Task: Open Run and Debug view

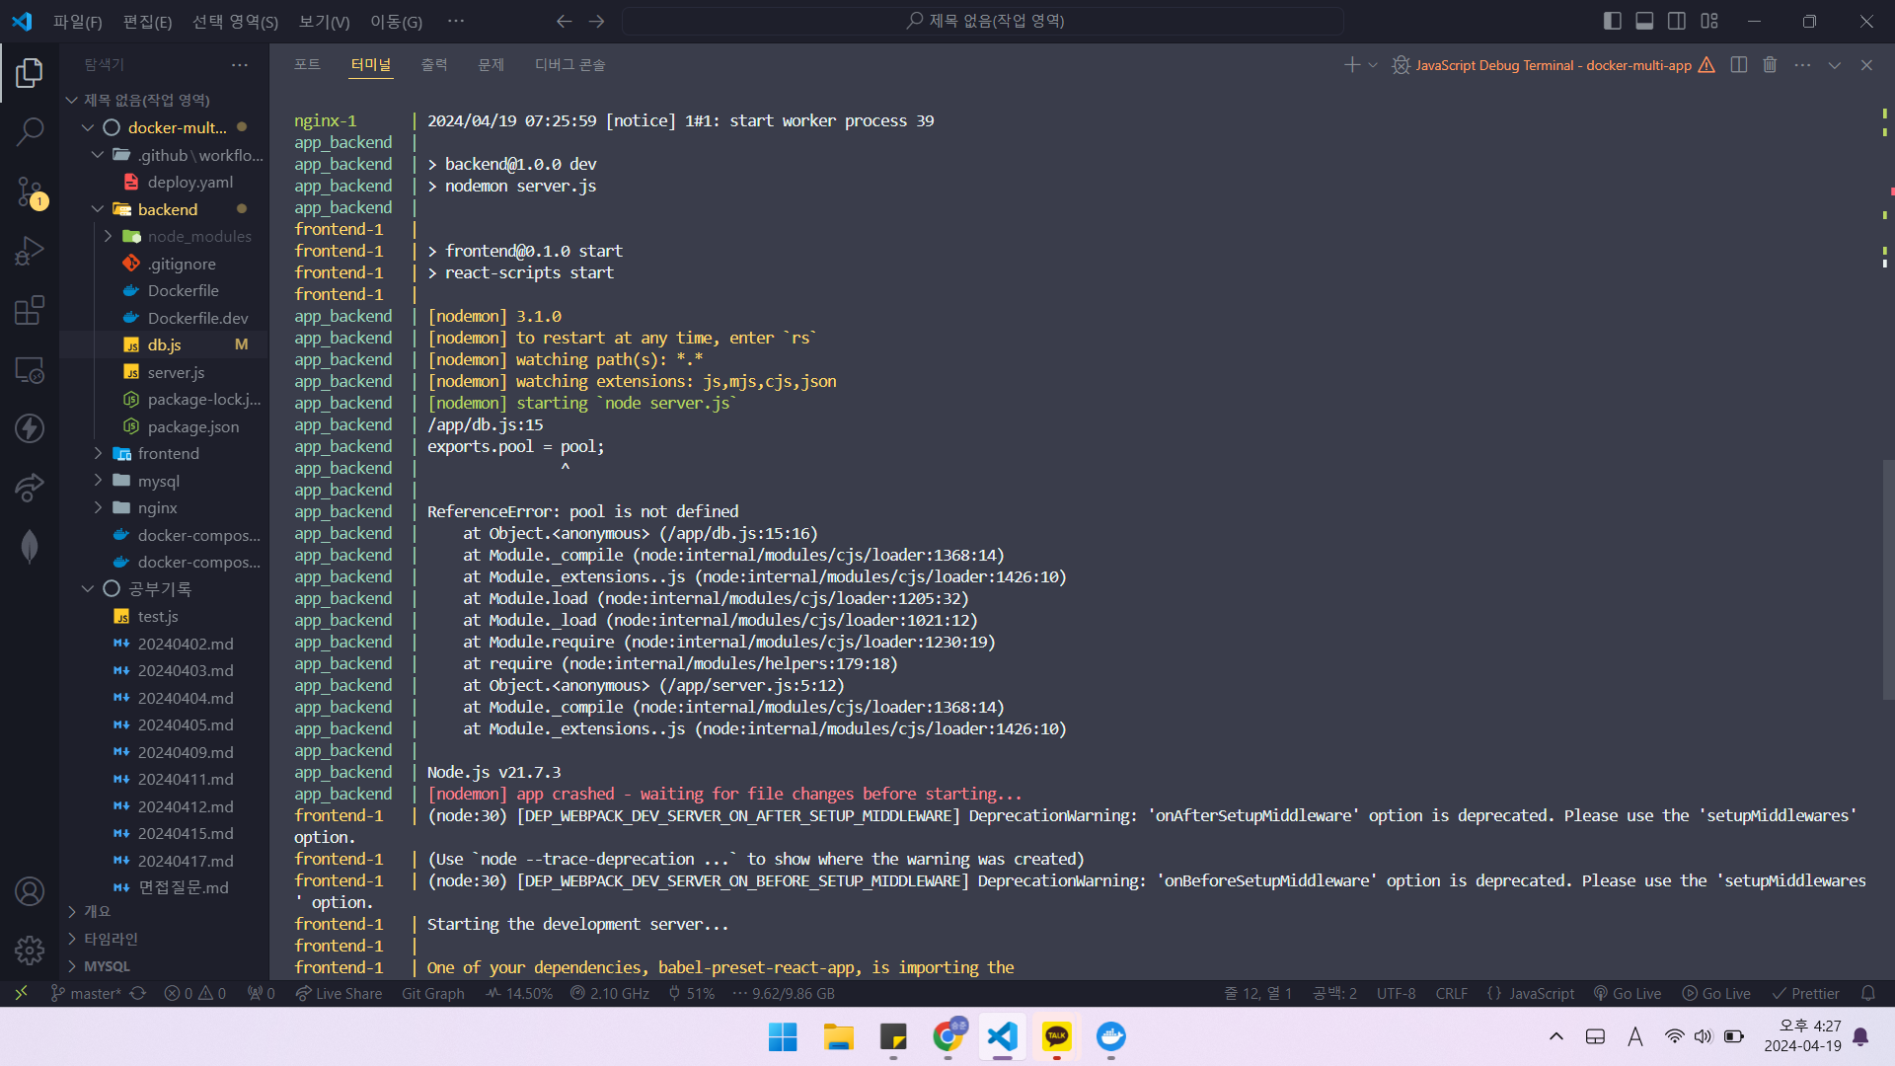Action: coord(30,251)
